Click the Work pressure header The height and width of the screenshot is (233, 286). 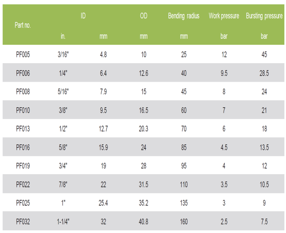[x=224, y=16]
